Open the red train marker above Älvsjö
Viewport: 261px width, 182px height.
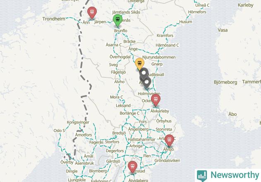pos(169,140)
